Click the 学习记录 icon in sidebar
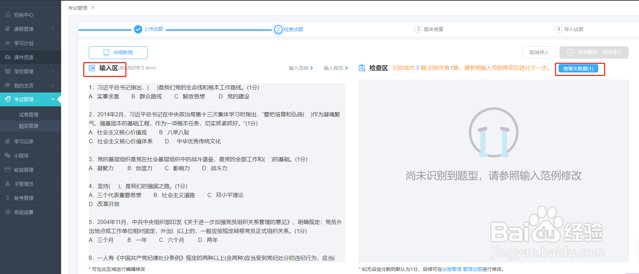 coord(8,141)
